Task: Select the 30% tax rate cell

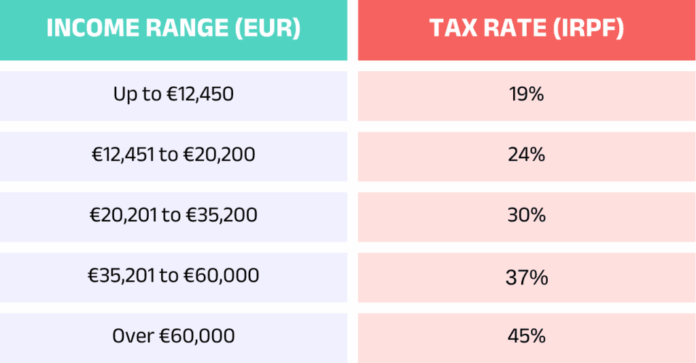Action: tap(526, 216)
